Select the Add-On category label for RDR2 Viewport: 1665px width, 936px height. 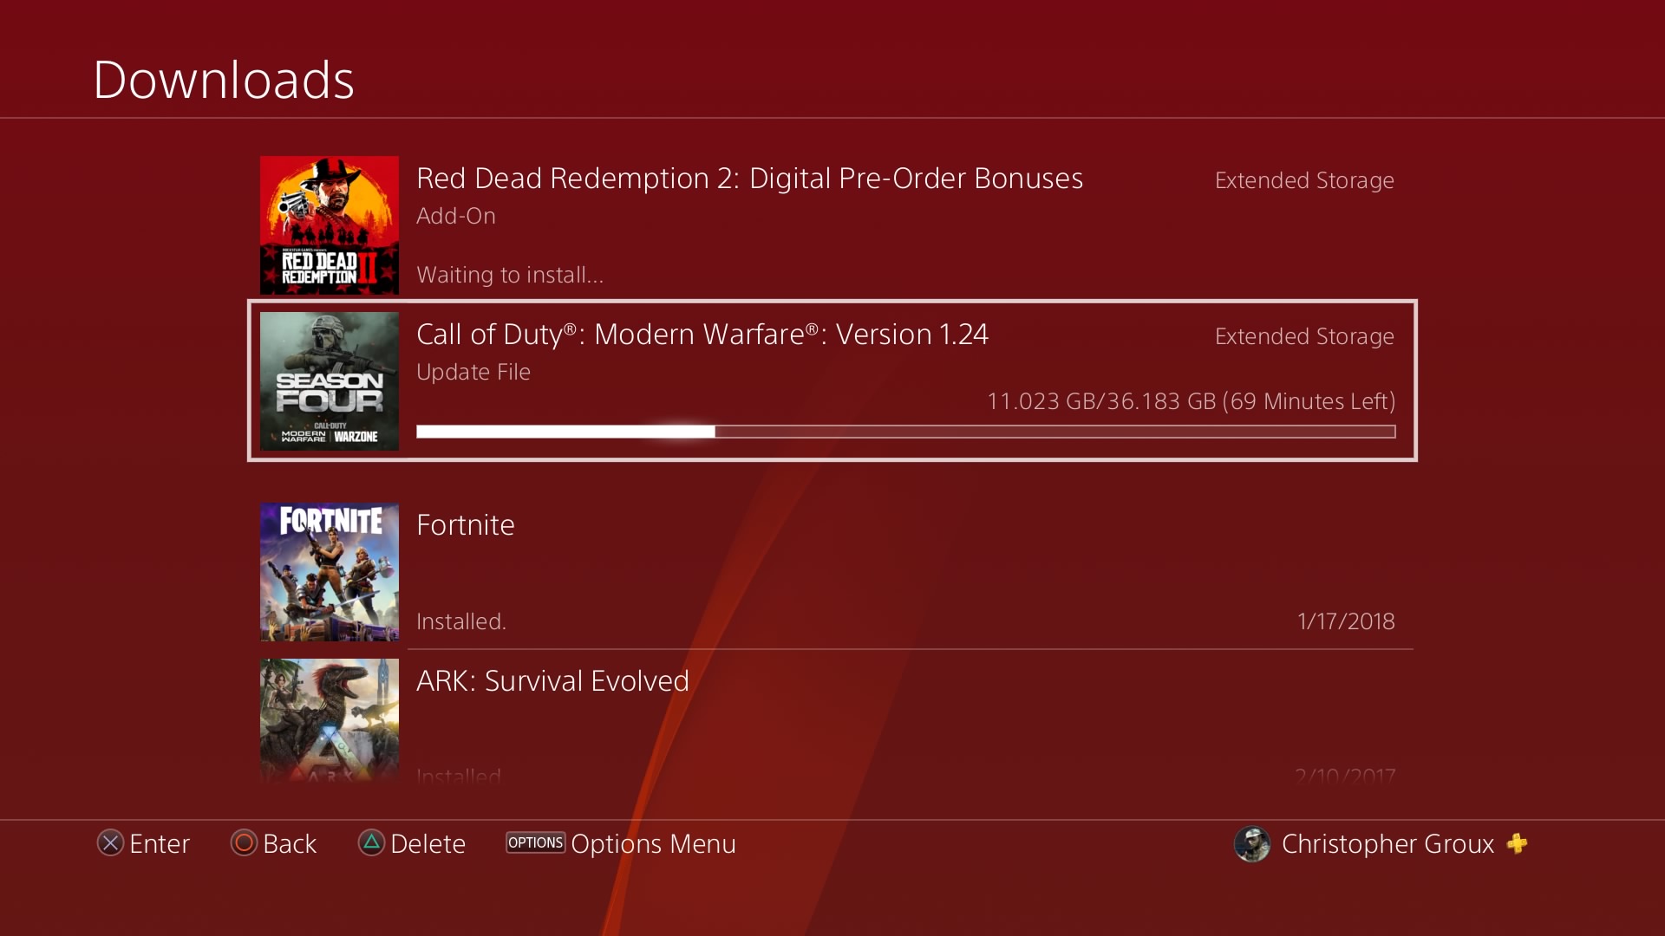(x=456, y=215)
